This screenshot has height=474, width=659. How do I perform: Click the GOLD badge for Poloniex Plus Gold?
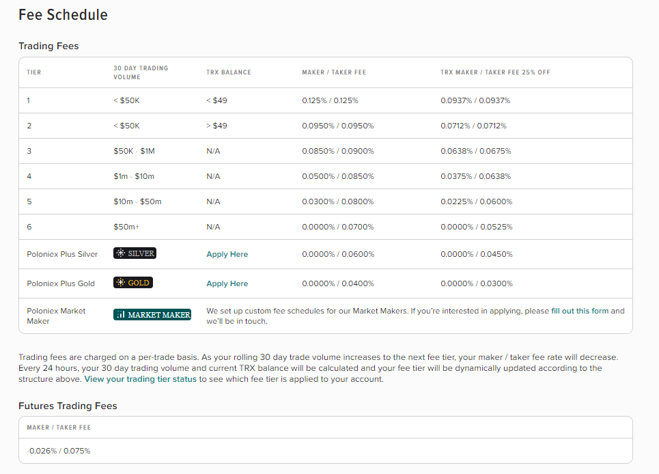[132, 282]
